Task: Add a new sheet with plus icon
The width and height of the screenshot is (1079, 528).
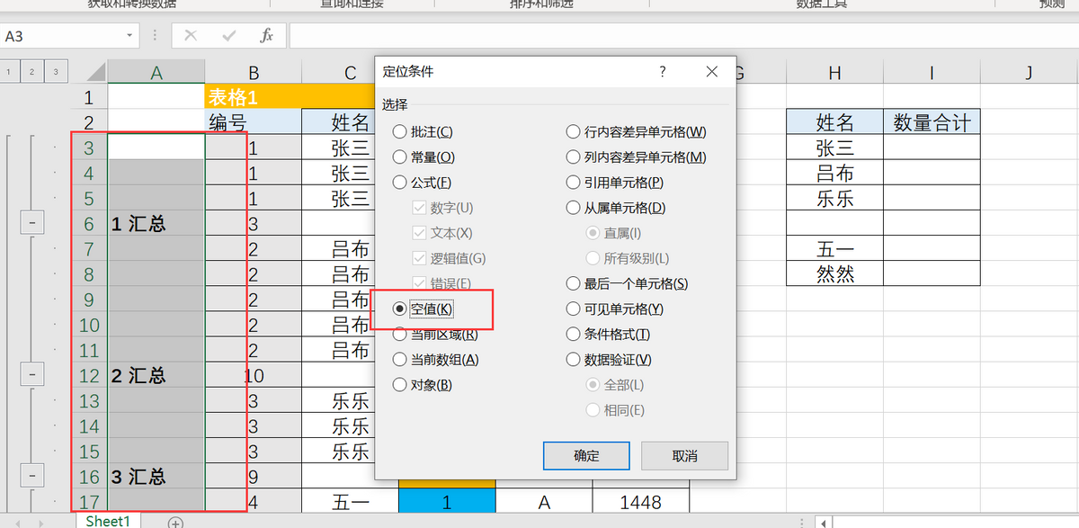Action: (176, 522)
